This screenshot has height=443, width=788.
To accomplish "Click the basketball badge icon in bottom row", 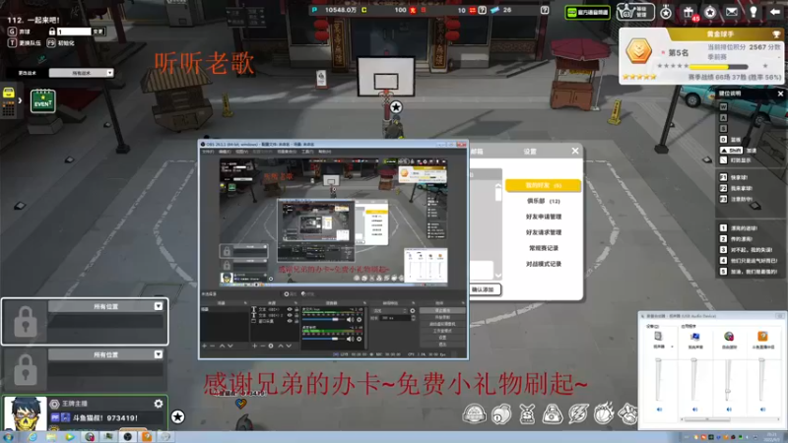I will coord(474,414).
